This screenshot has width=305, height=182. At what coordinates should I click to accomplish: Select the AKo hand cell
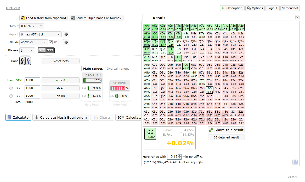click(147, 35)
